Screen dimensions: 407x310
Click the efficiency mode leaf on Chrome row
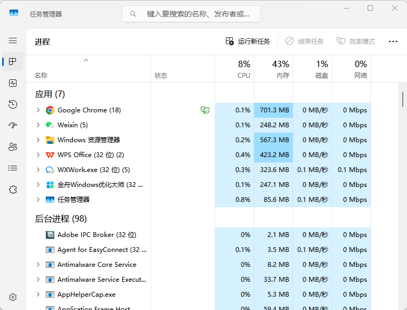coord(205,110)
